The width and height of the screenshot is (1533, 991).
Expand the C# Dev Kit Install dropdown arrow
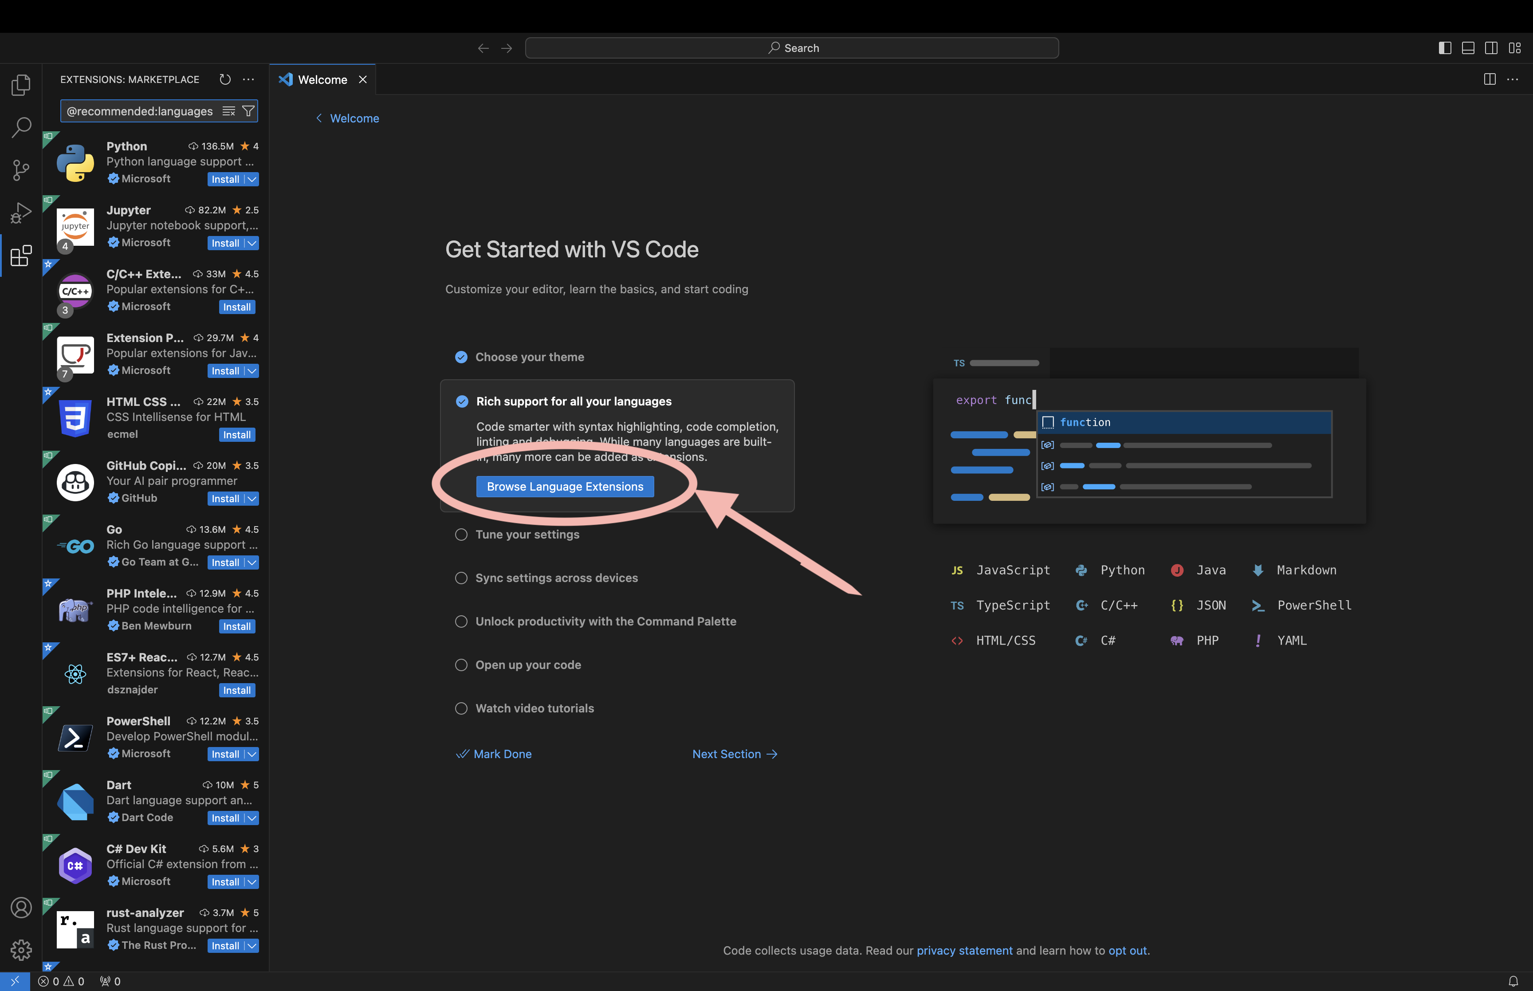tap(252, 882)
